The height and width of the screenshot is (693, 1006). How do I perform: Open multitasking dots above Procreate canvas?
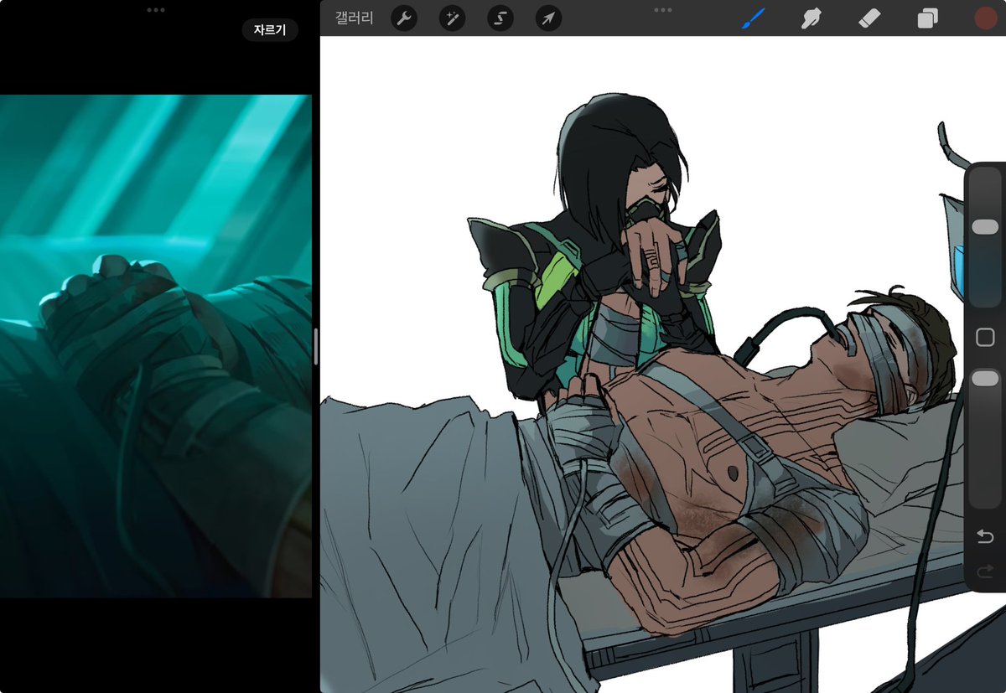[663, 10]
